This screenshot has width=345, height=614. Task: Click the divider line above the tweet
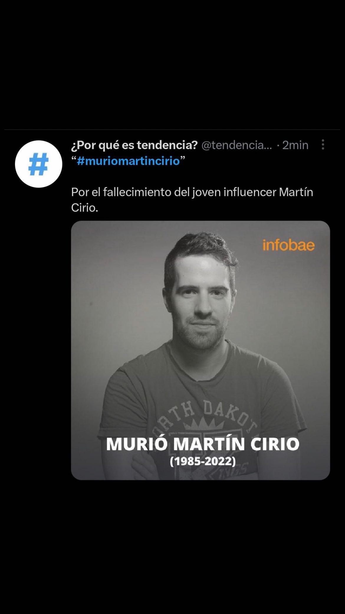[x=172, y=130]
